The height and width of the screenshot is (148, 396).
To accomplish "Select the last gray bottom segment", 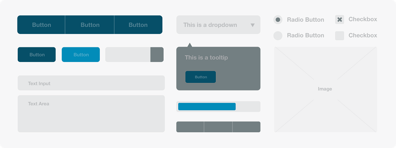I will tap(246, 127).
